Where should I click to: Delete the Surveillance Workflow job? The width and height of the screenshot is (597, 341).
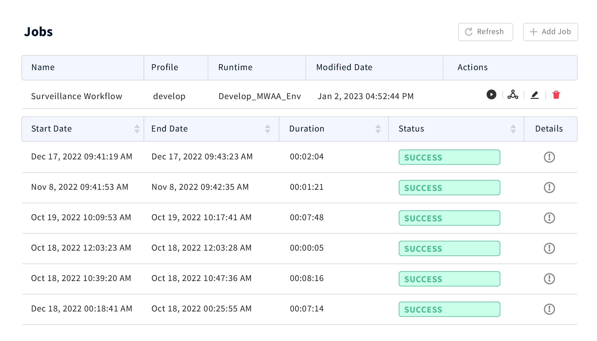pos(556,95)
